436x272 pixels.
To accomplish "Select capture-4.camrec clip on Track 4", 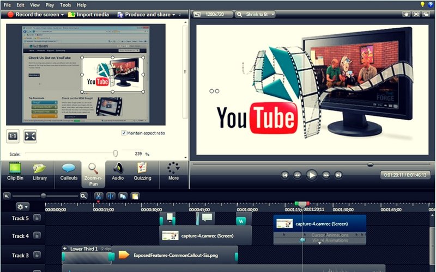I will click(205, 236).
